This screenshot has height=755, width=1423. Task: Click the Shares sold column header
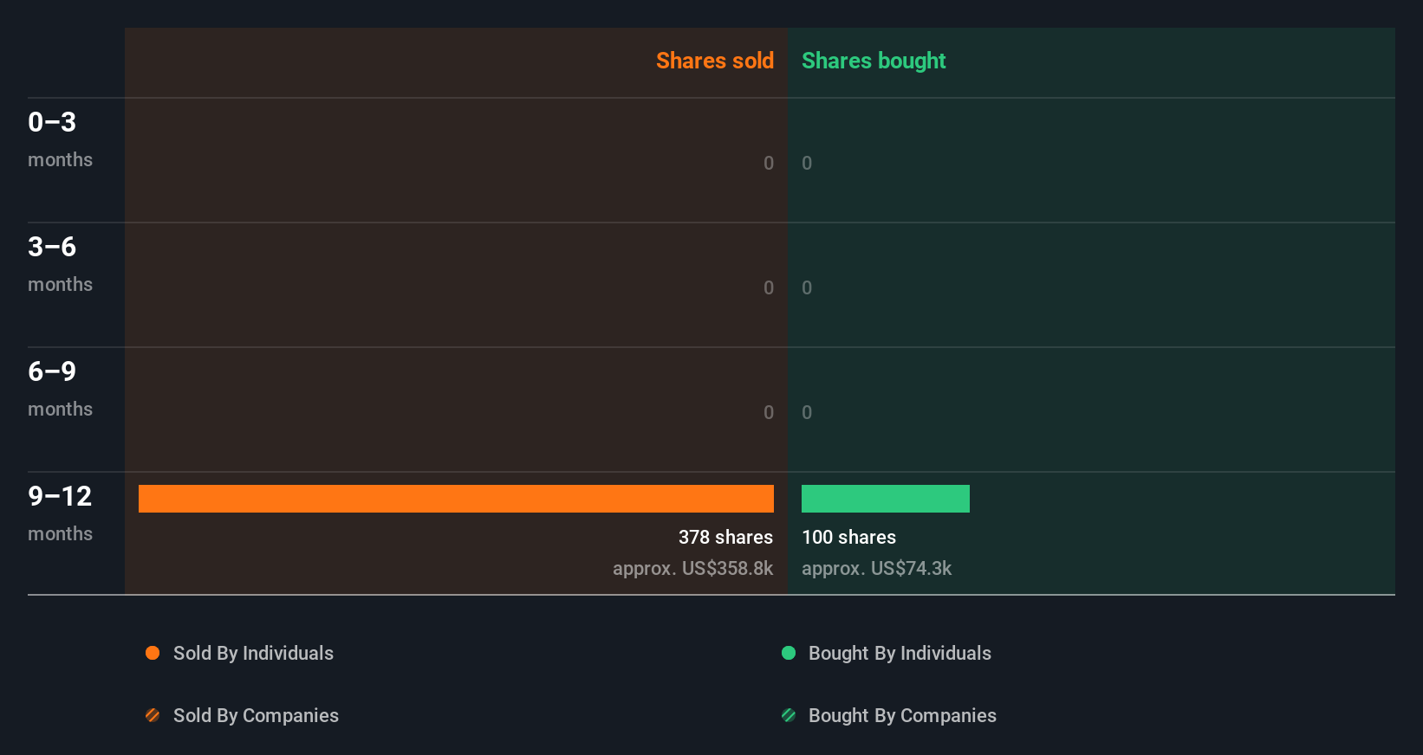tap(715, 61)
